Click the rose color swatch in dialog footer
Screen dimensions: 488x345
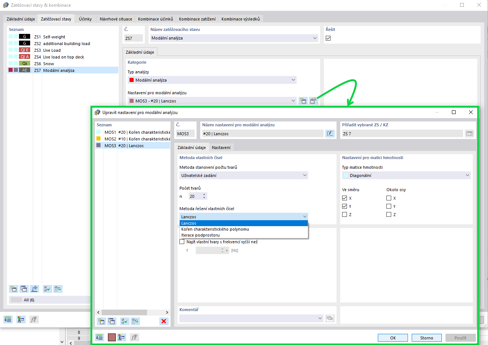(112, 337)
